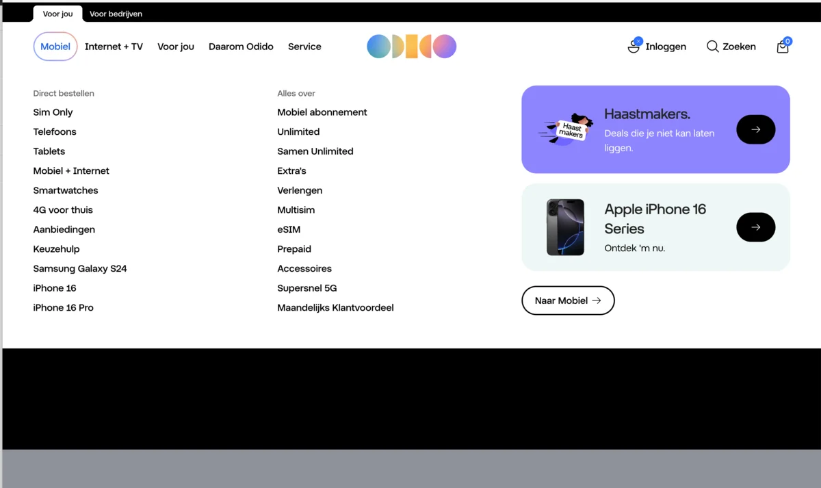Switch to the Voor jou tab
Image resolution: width=821 pixels, height=488 pixels.
57,14
